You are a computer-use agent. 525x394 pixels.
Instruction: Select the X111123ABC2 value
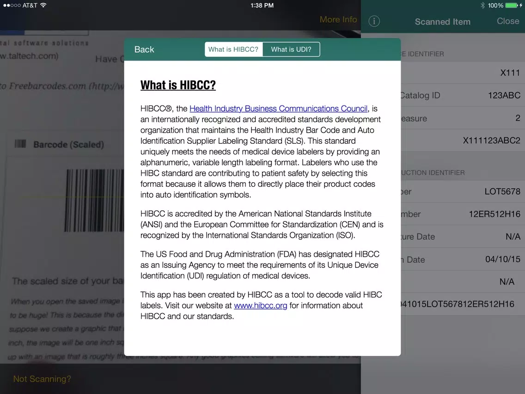[x=492, y=141]
